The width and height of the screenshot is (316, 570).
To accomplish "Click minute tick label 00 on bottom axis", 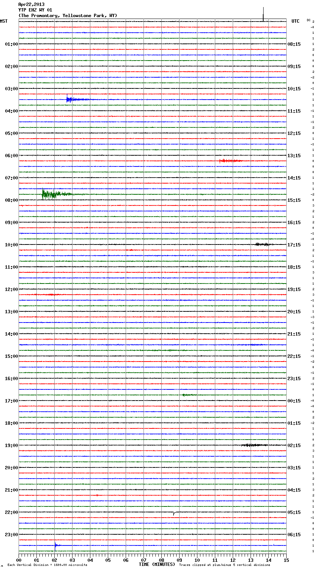I will point(19,560).
